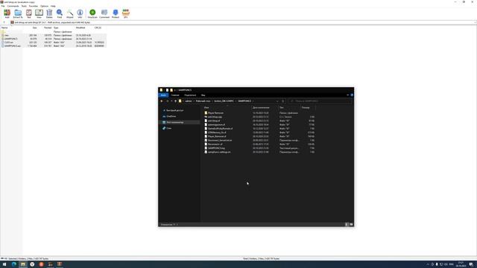Screen dimensions: 477x268
Task: Click the Refresh button in Explorer
Action: [x=282, y=101]
